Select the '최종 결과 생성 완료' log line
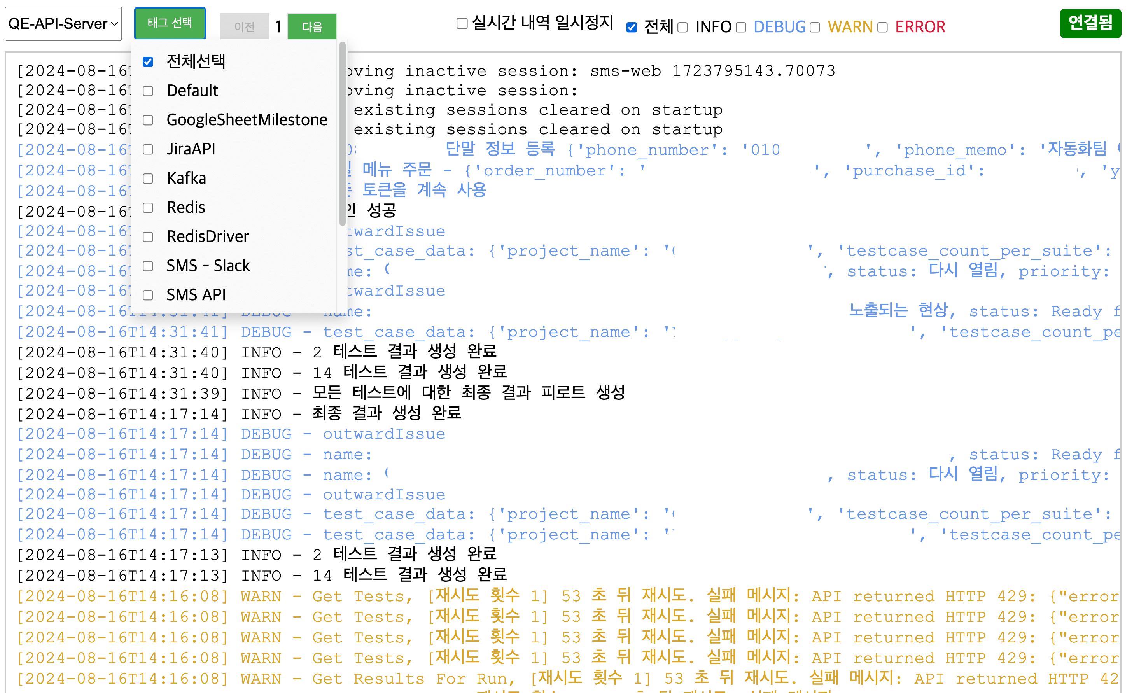The height and width of the screenshot is (693, 1127). (x=239, y=414)
